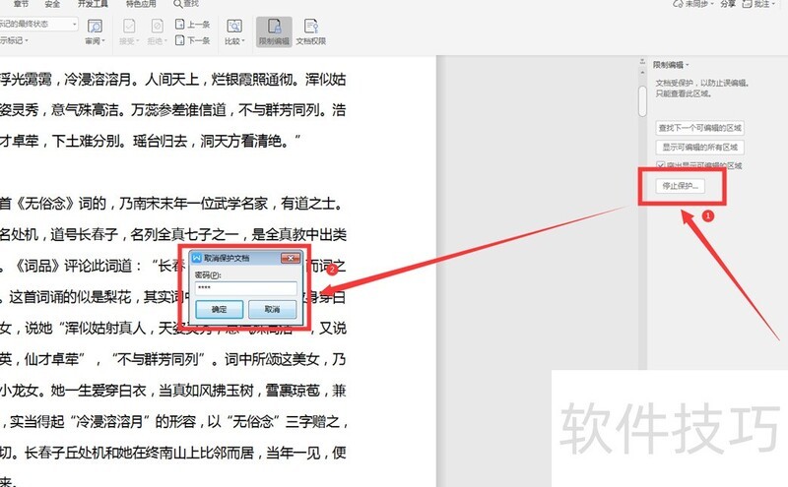This screenshot has height=487, width=788.
Task: Click 确定 in the unprotect document dialog
Action: (x=219, y=309)
